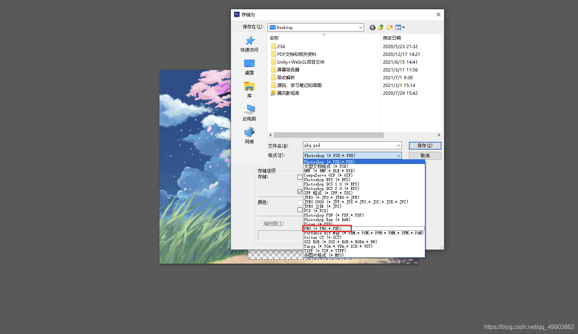Viewport: 578px width, 334px height.
Task: Pick Targa (*.TGA;*.VDA;*.ICB;*.VST) format
Action: click(364, 246)
